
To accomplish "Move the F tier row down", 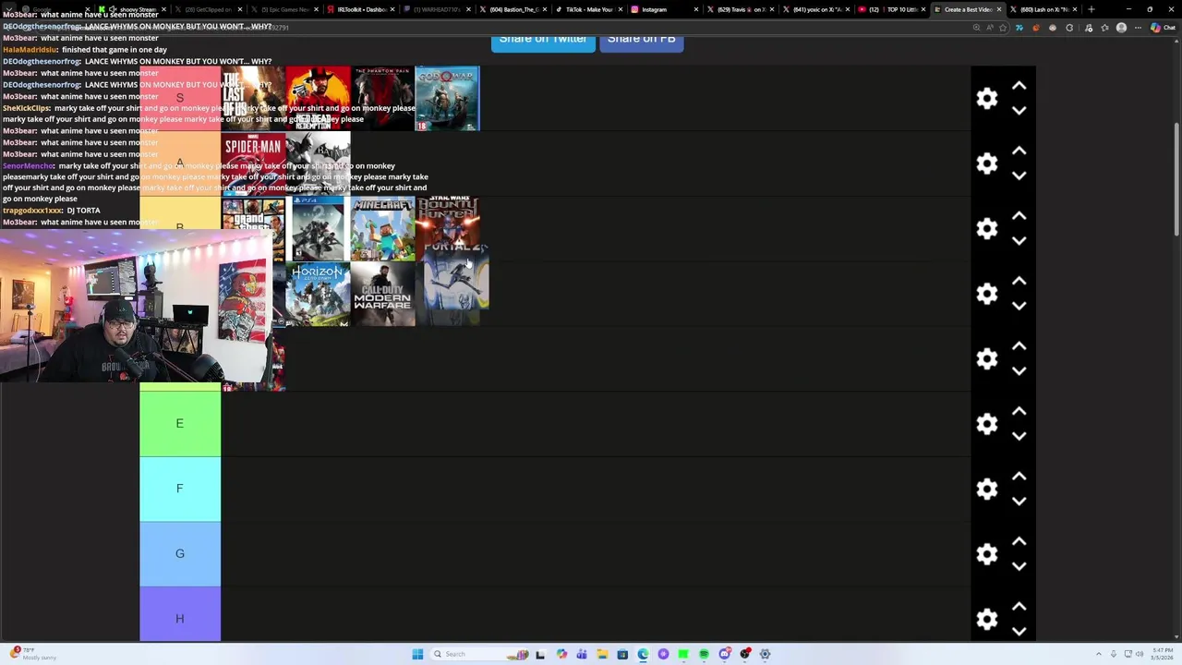I will 1019,501.
